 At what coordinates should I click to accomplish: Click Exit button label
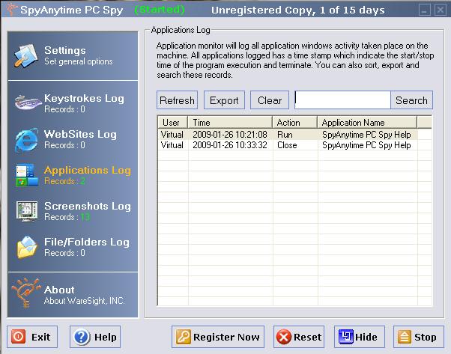[41, 337]
